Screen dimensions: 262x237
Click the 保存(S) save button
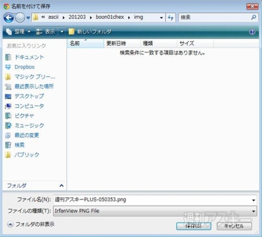point(194,226)
